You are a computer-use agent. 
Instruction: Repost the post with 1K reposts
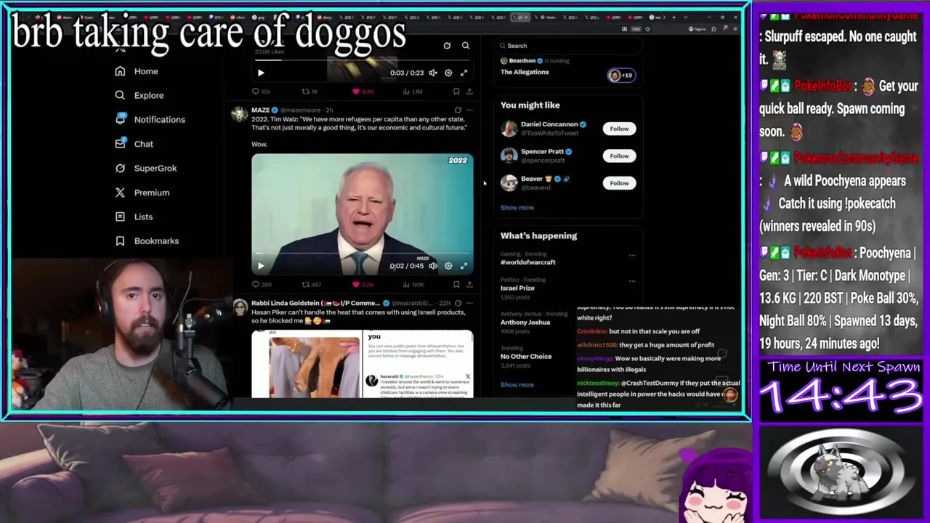310,92
